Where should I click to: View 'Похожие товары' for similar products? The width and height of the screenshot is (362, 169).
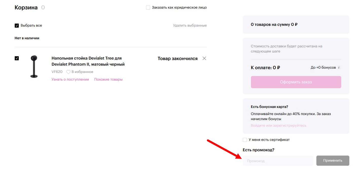pyautogui.click(x=108, y=79)
